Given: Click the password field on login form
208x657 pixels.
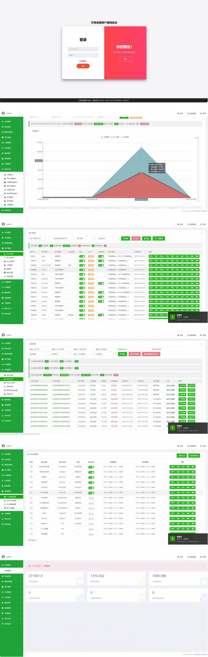Looking at the screenshot, I should tap(83, 55).
